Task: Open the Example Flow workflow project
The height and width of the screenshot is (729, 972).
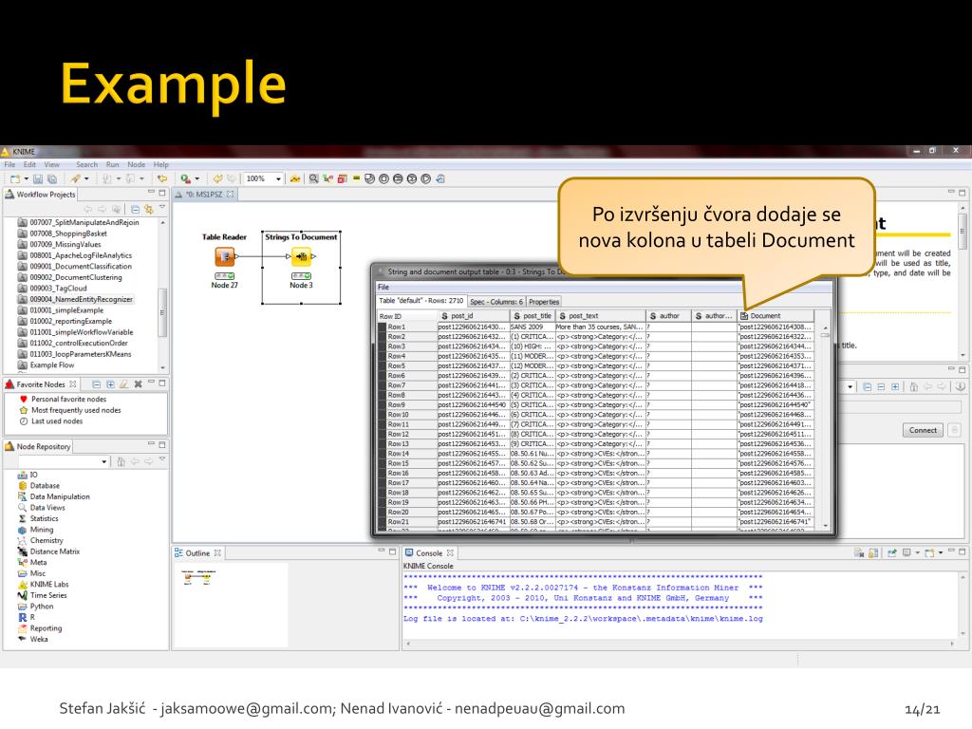Action: (x=46, y=365)
